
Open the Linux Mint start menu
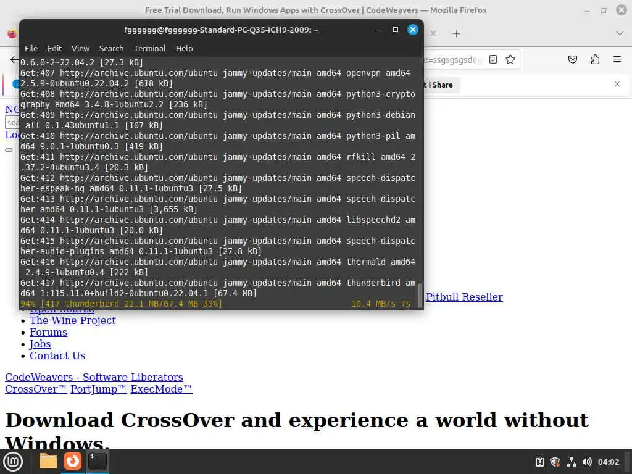click(x=13, y=461)
